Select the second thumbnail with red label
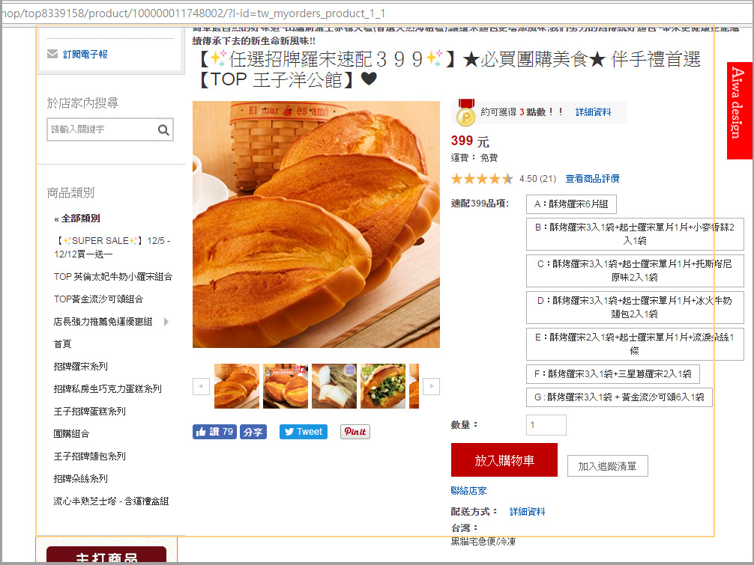 [286, 386]
